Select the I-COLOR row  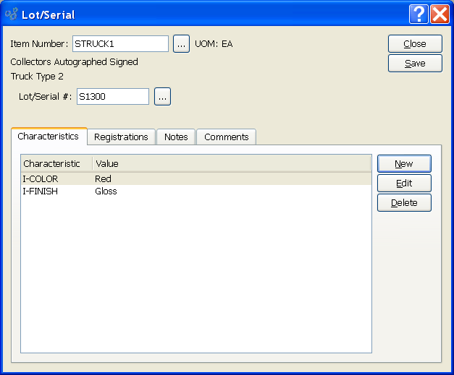click(x=196, y=179)
